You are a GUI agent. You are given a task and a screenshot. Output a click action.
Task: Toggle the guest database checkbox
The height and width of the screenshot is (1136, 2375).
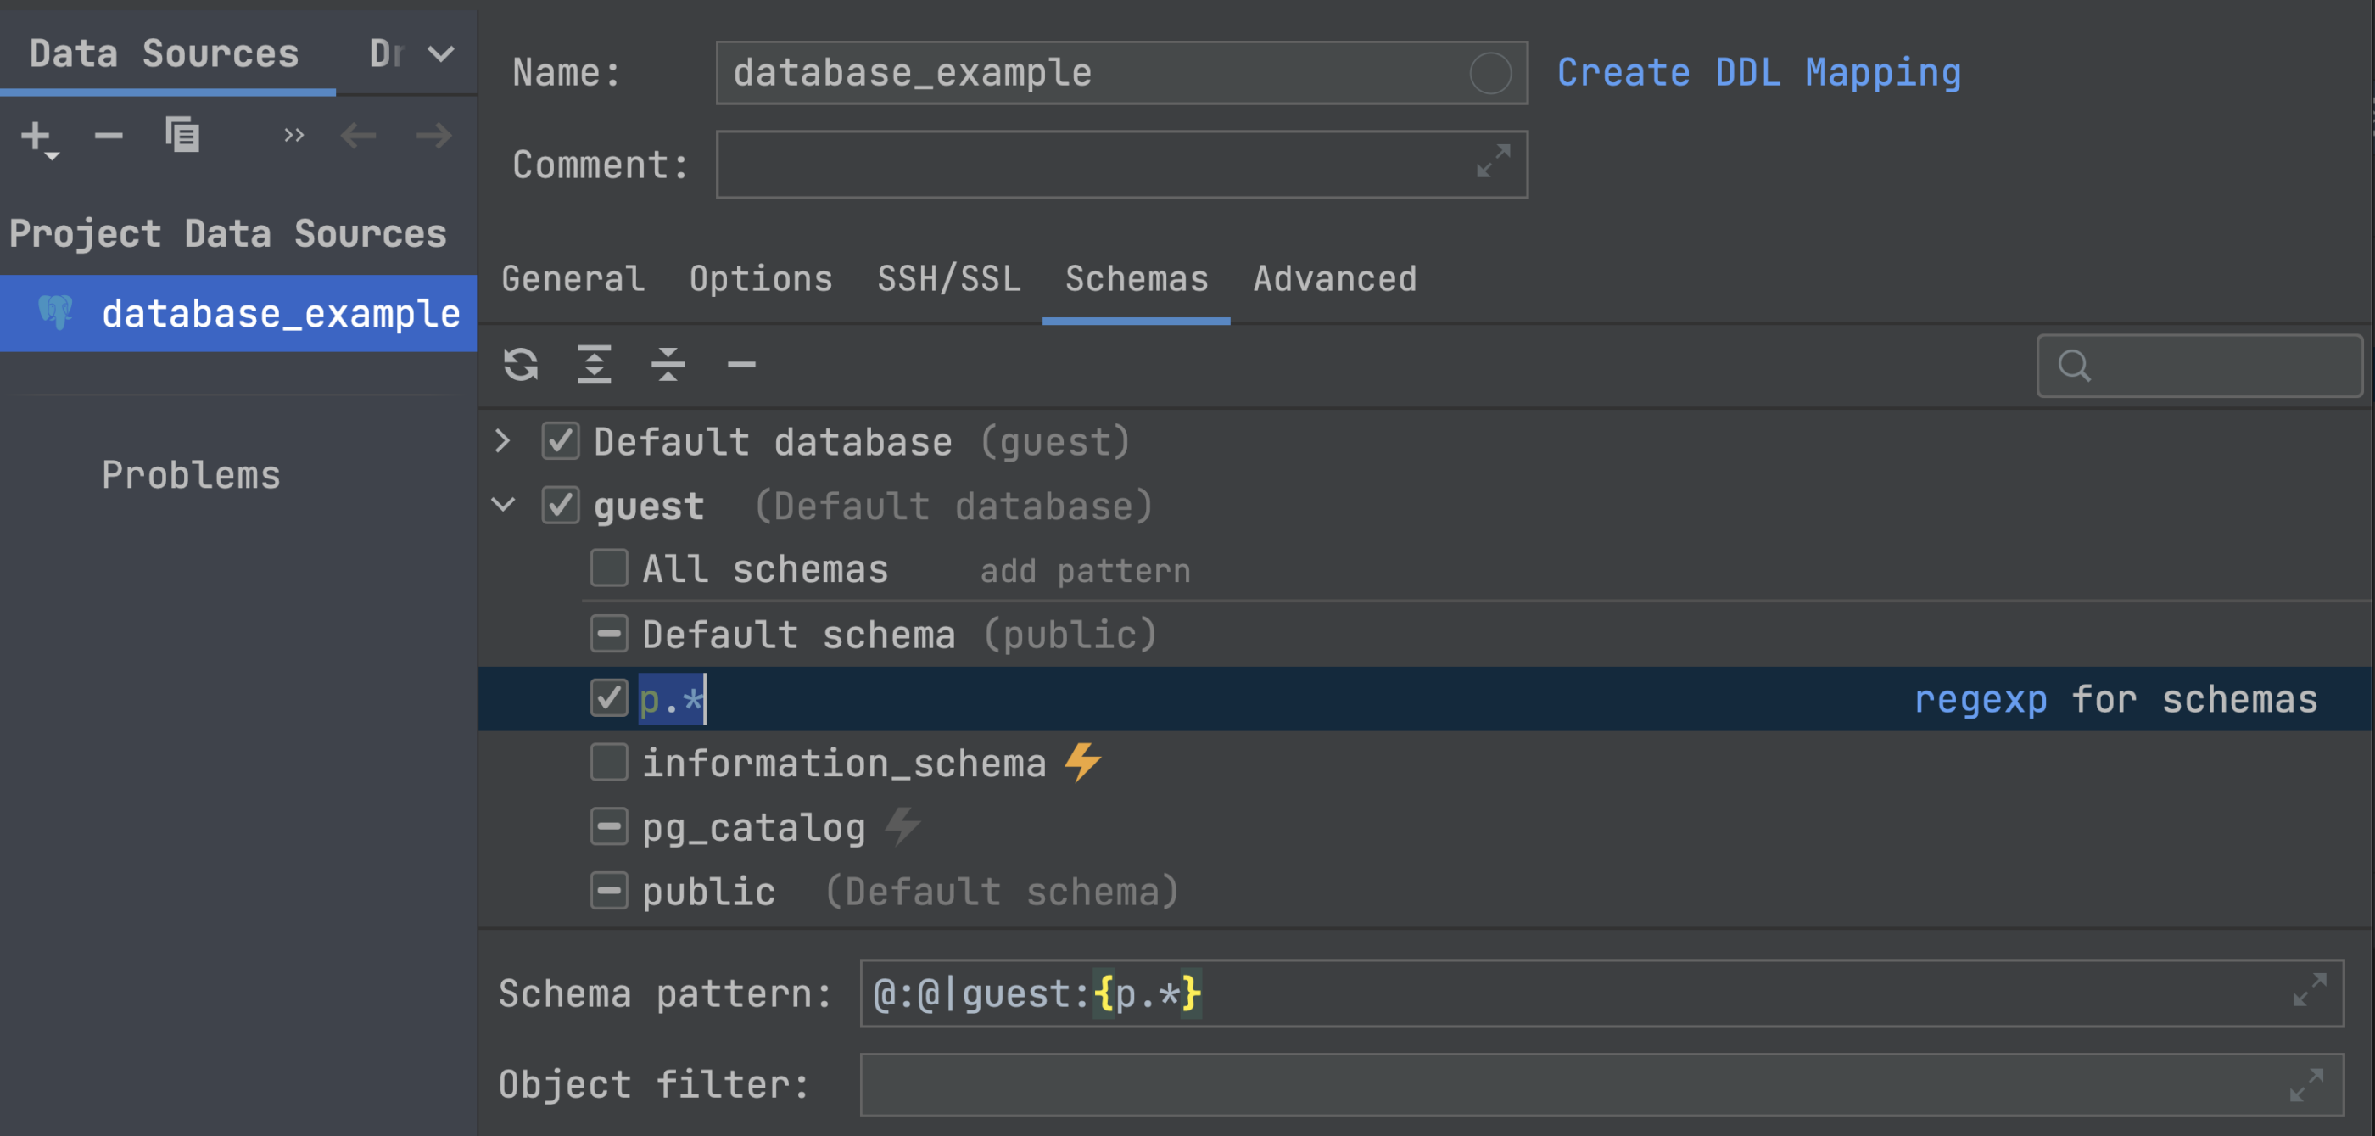pyautogui.click(x=560, y=506)
